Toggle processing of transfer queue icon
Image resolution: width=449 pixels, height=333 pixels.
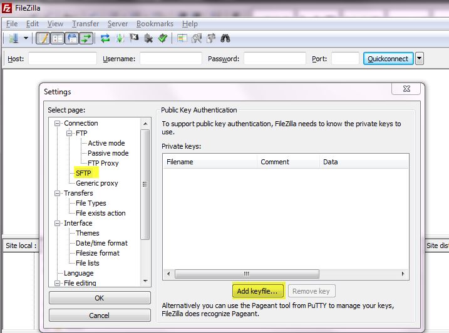pyautogui.click(x=120, y=38)
